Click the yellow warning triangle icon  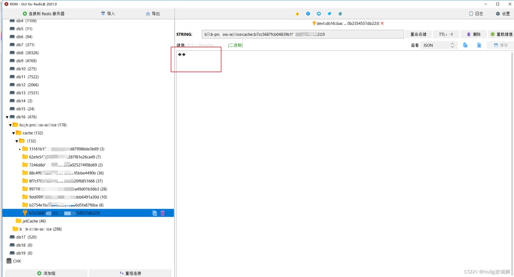coord(297,14)
